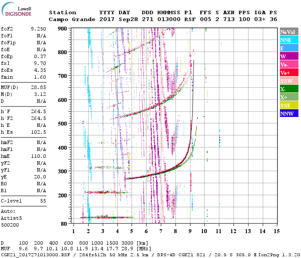
Task: Click the 2017 Sep28 date text
Action: coord(115,19)
